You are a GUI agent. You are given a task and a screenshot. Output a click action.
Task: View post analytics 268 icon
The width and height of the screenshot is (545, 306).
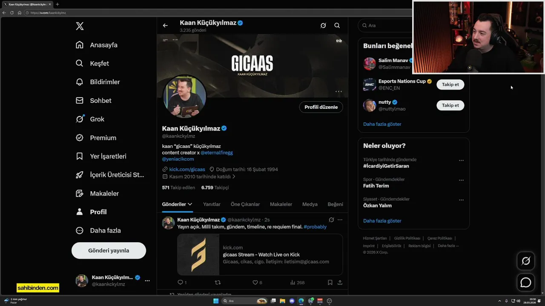(x=297, y=282)
